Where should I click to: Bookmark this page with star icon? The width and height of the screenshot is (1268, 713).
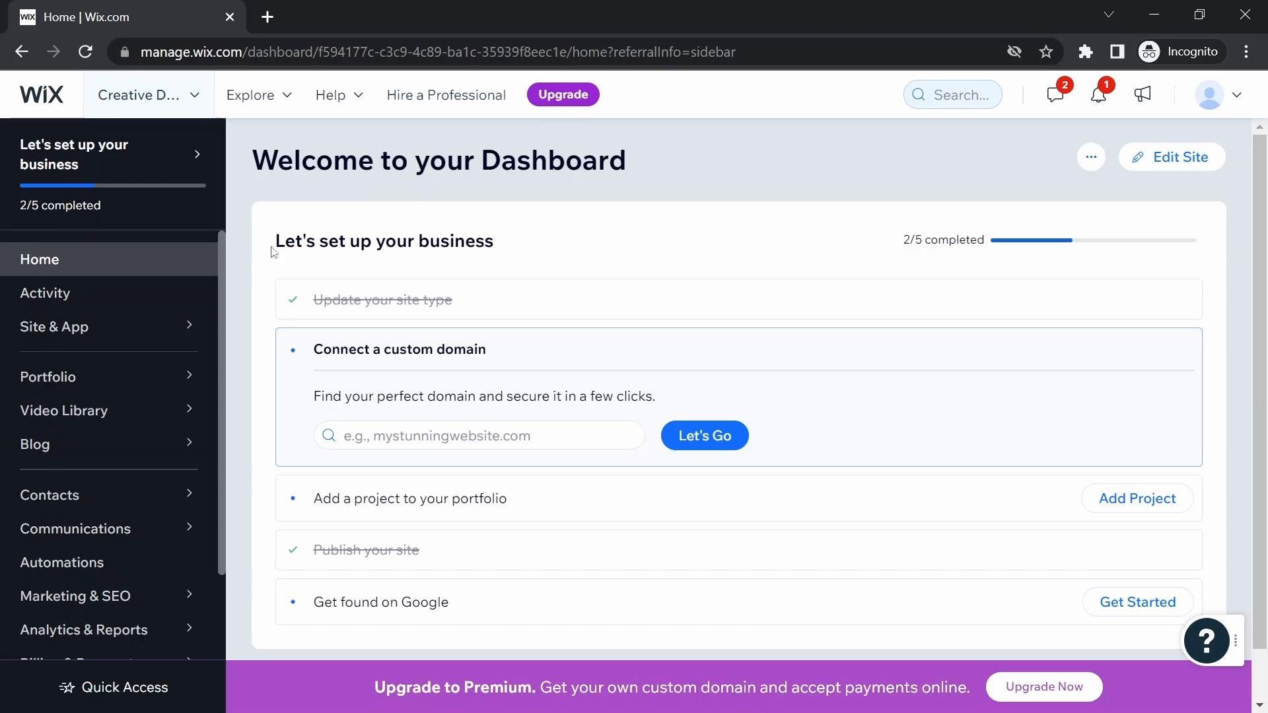point(1046,51)
